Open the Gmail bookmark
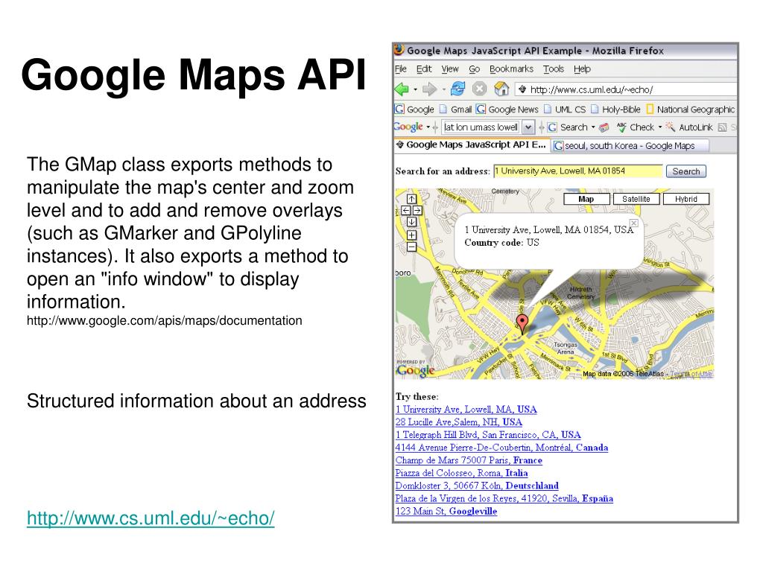The height and width of the screenshot is (572, 763). pyautogui.click(x=455, y=109)
